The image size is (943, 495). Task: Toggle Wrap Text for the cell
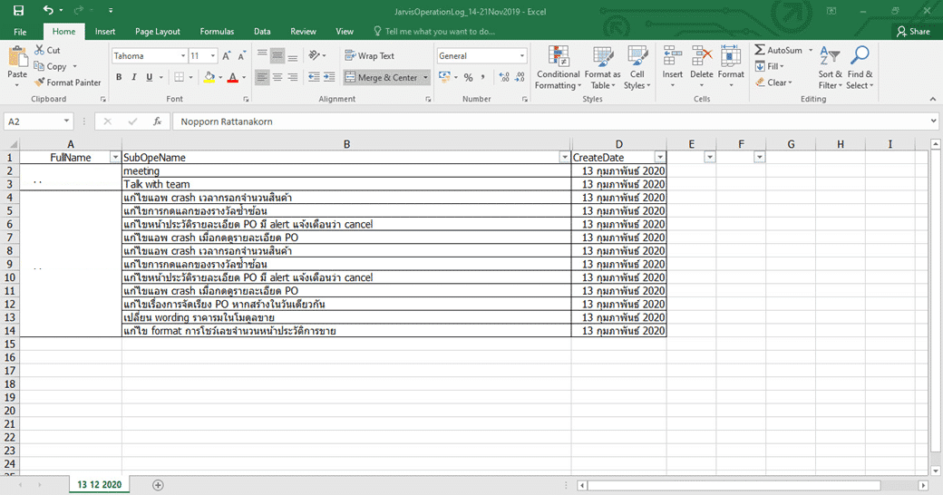[x=370, y=56]
